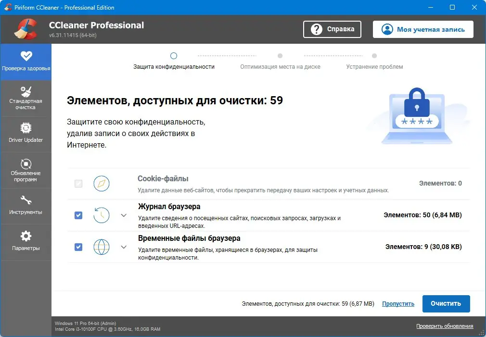Screen dimensions: 486x337
Task: Click the globe icon for Временные файлы браузера
Action: click(101, 247)
